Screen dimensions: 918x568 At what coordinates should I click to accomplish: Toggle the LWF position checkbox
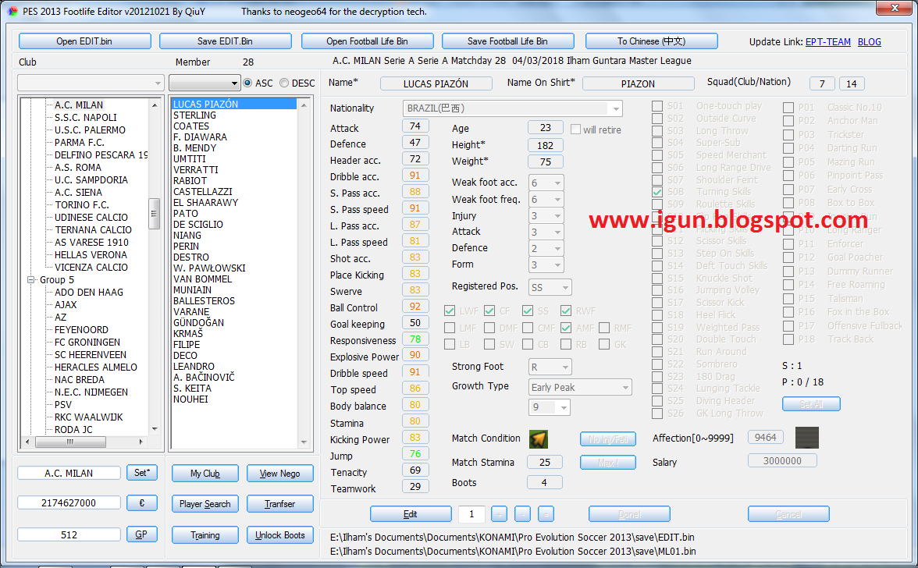click(x=450, y=311)
